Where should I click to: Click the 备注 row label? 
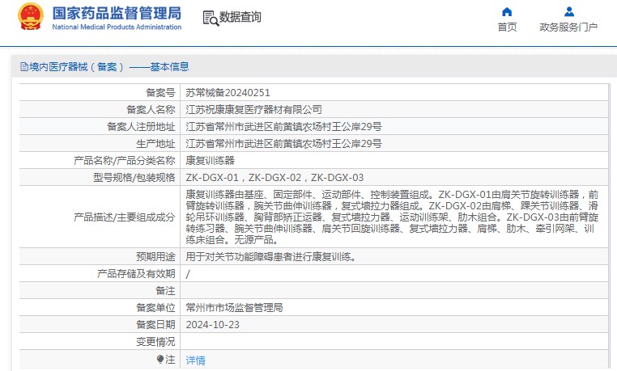165,290
